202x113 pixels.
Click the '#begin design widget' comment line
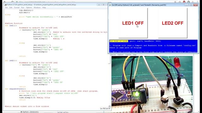[x=27, y=106]
